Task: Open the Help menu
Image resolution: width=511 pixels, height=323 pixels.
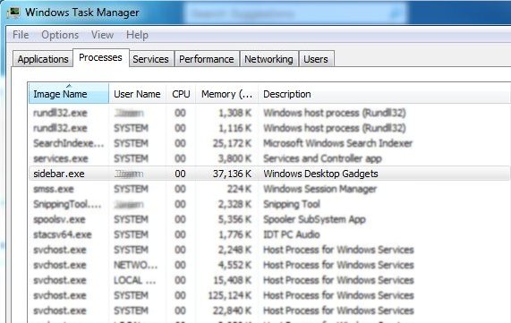Action: coord(137,35)
